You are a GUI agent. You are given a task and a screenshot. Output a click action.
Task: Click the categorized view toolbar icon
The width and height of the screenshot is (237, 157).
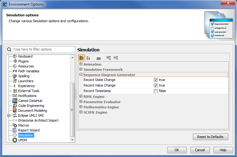pos(81,58)
